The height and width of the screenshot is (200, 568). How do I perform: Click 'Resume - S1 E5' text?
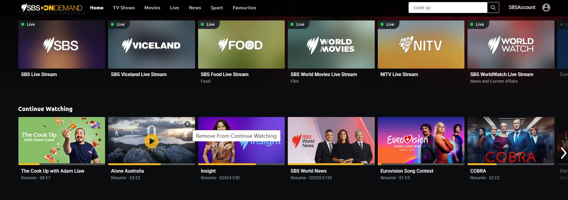[x=395, y=178]
